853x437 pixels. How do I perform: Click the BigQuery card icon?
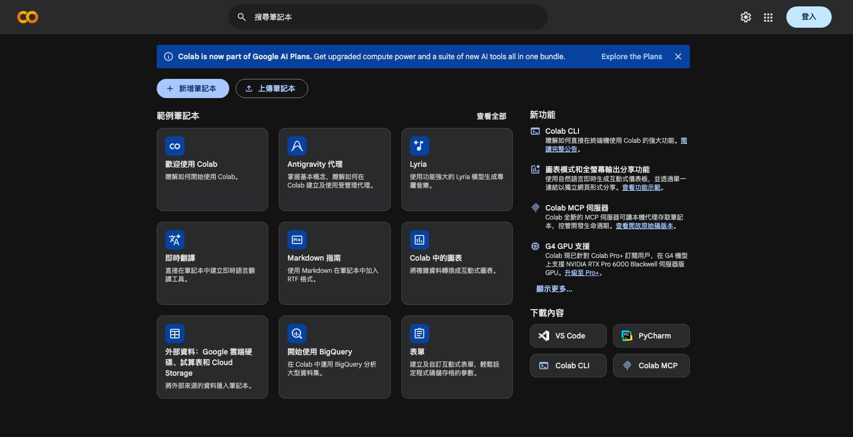click(x=297, y=334)
